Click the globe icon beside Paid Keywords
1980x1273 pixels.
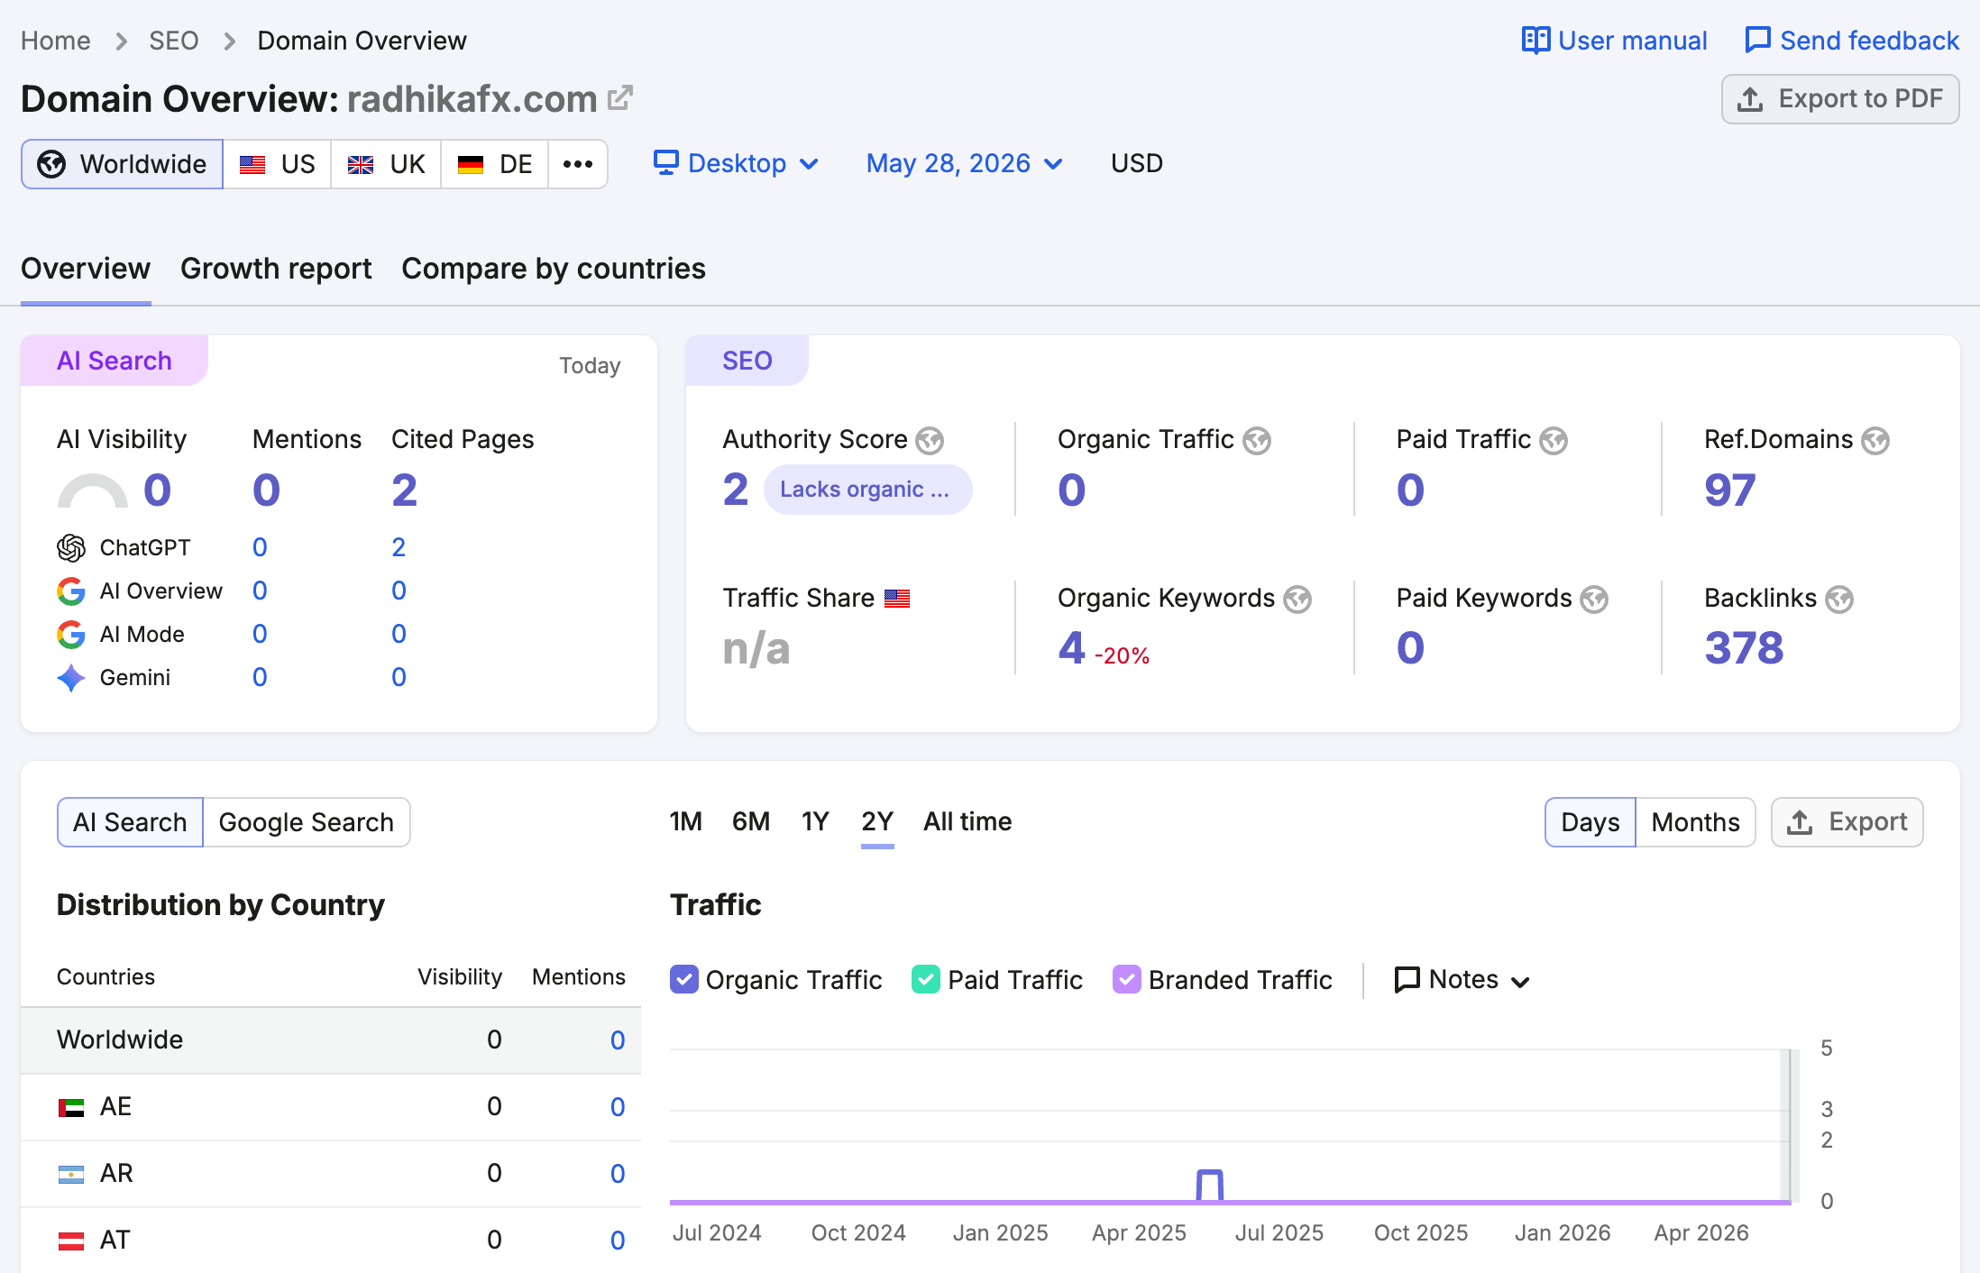tap(1594, 600)
